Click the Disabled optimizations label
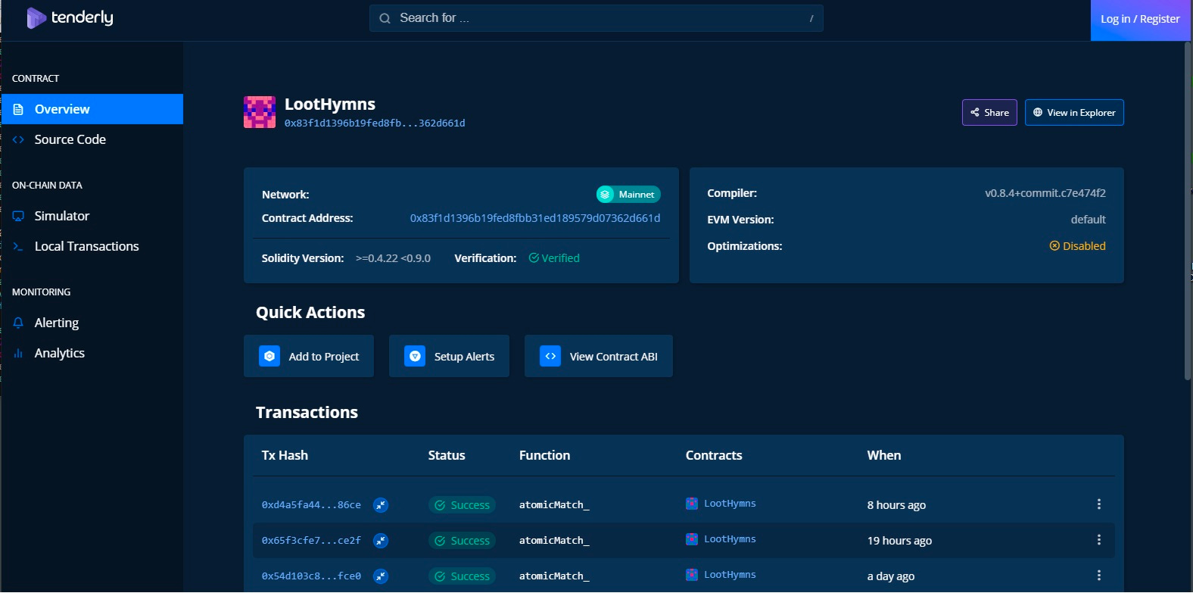 [x=1077, y=246]
